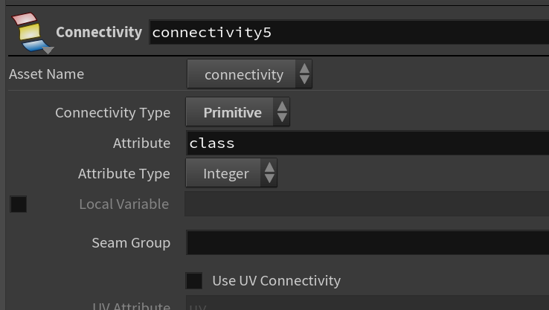This screenshot has width=549, height=310.
Task: Open the node icon's small dropdown arrow
Action: tap(48, 51)
